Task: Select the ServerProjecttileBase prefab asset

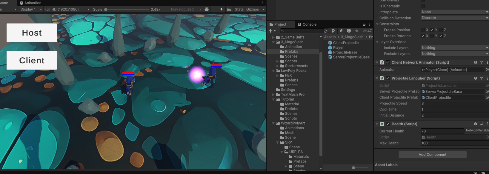Action: tap(349, 57)
